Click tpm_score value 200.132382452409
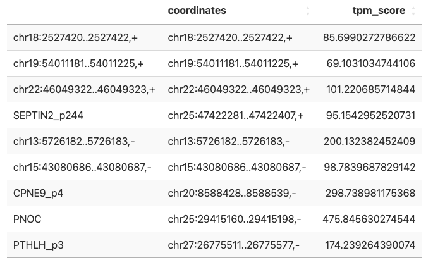433x260 pixels. point(369,141)
